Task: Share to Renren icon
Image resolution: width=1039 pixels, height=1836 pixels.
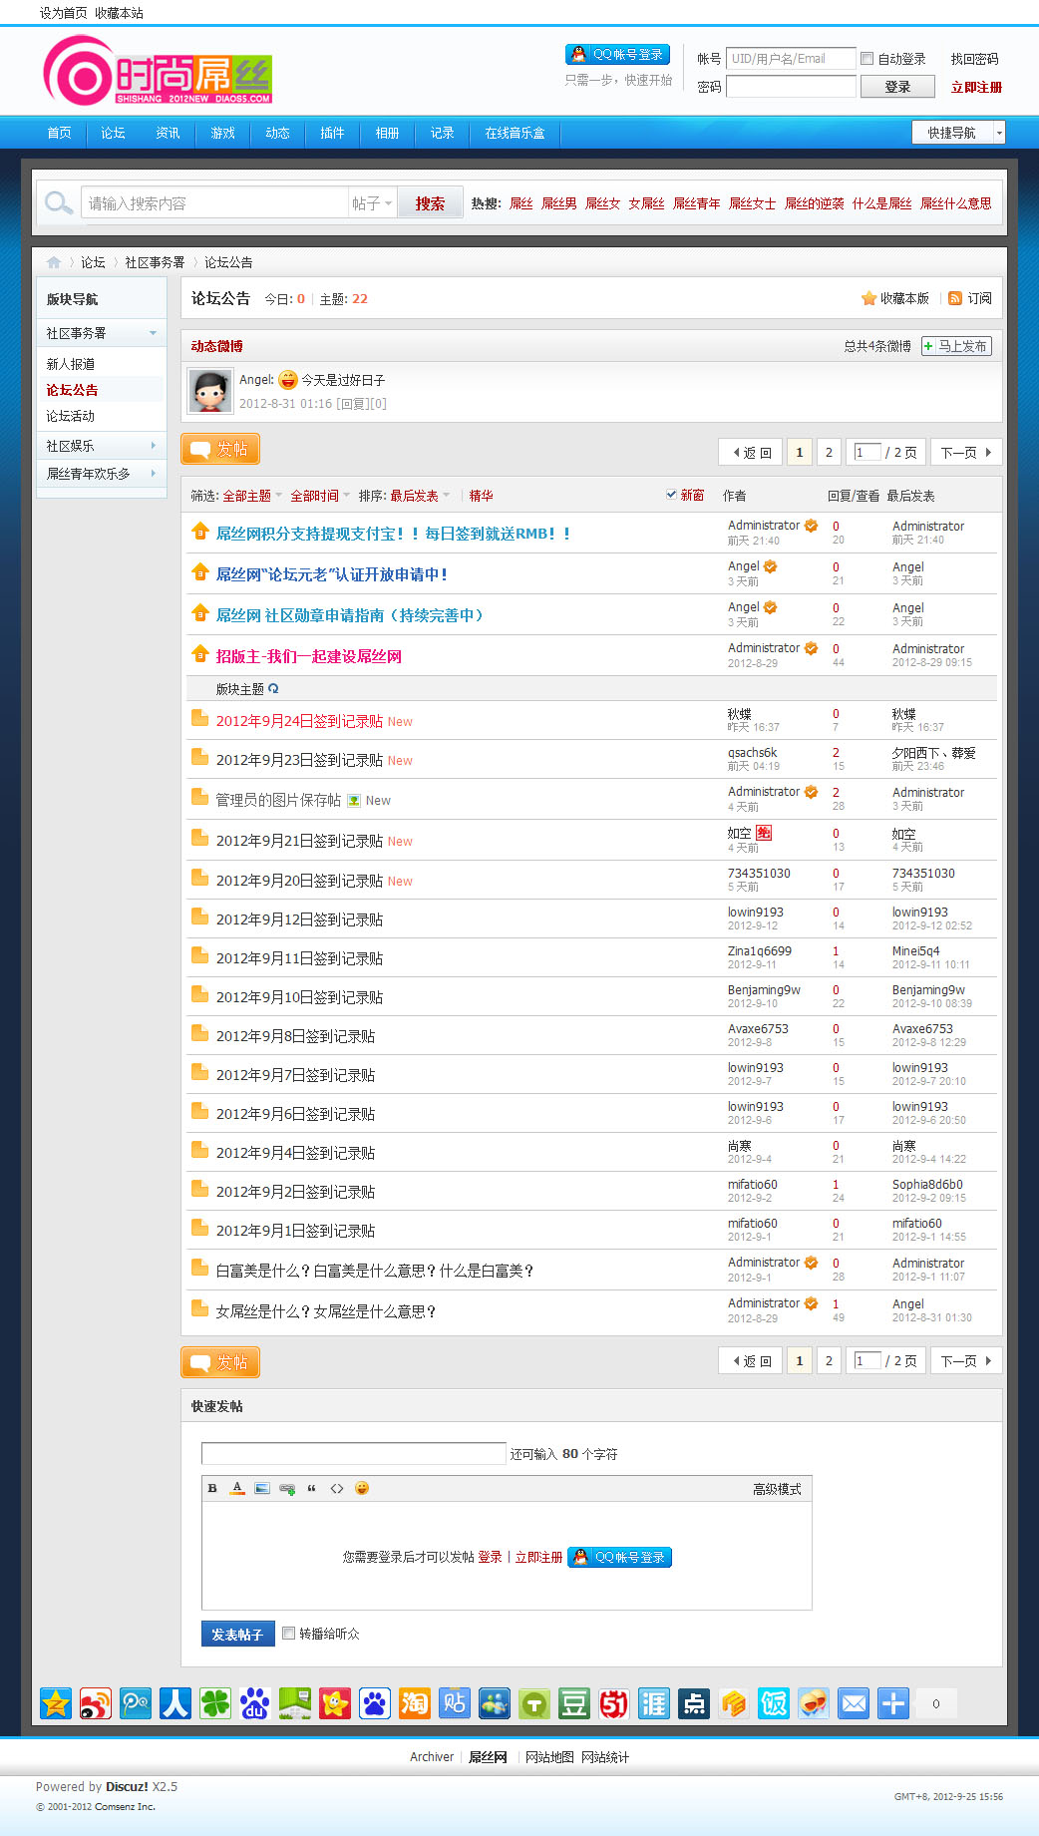Action: coord(175,1703)
